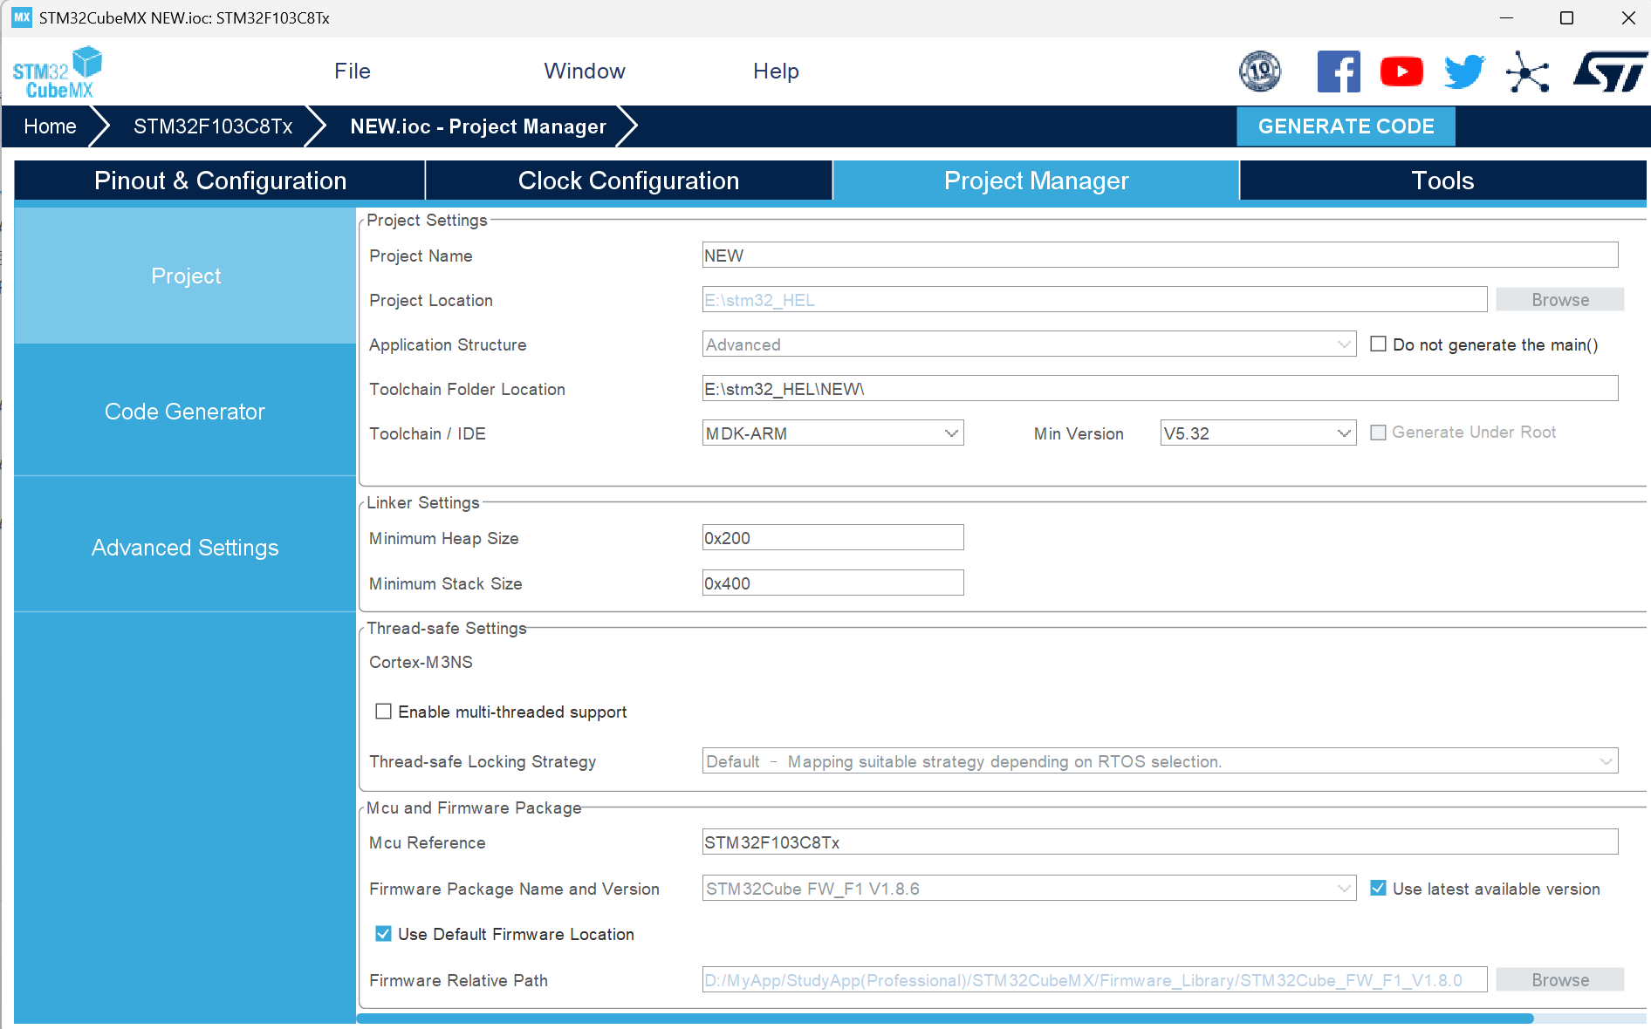Image resolution: width=1651 pixels, height=1029 pixels.
Task: Open the Help menu
Action: coord(776,72)
